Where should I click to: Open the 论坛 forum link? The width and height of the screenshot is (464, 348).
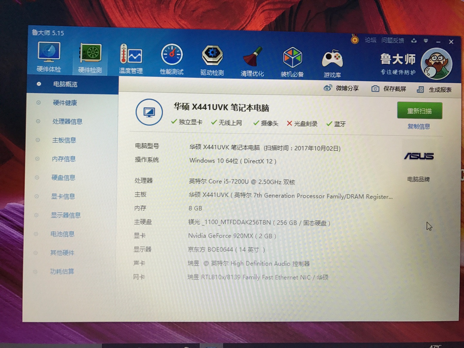pyautogui.click(x=371, y=40)
